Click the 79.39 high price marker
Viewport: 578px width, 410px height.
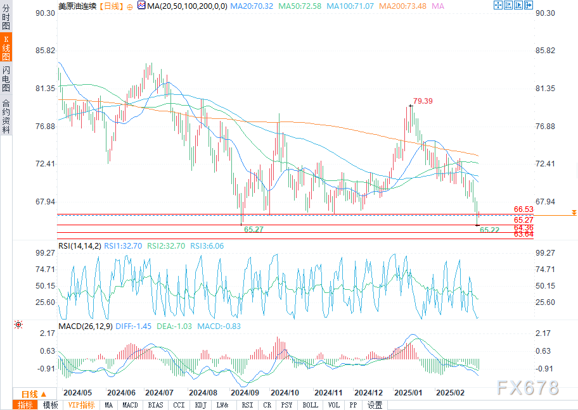click(x=423, y=101)
